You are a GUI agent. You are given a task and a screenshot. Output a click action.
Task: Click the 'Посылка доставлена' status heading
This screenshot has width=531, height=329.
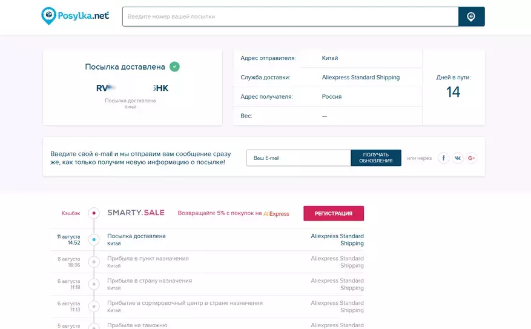coord(125,67)
